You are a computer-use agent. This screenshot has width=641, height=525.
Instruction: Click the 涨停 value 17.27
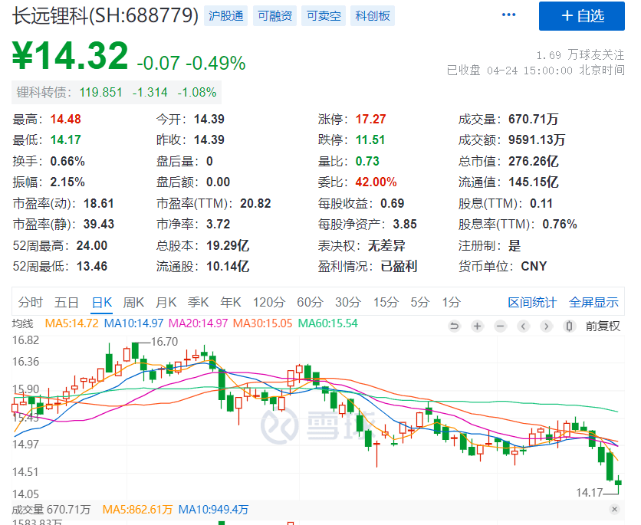pos(371,120)
